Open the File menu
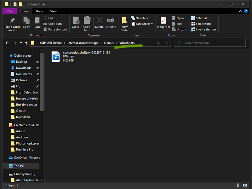The height and width of the screenshot is (189, 252). click(x=10, y=11)
